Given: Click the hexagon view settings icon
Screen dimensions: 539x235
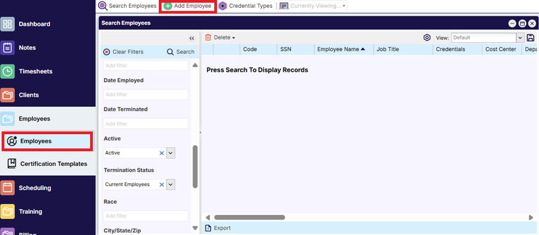Looking at the screenshot, I should 427,38.
